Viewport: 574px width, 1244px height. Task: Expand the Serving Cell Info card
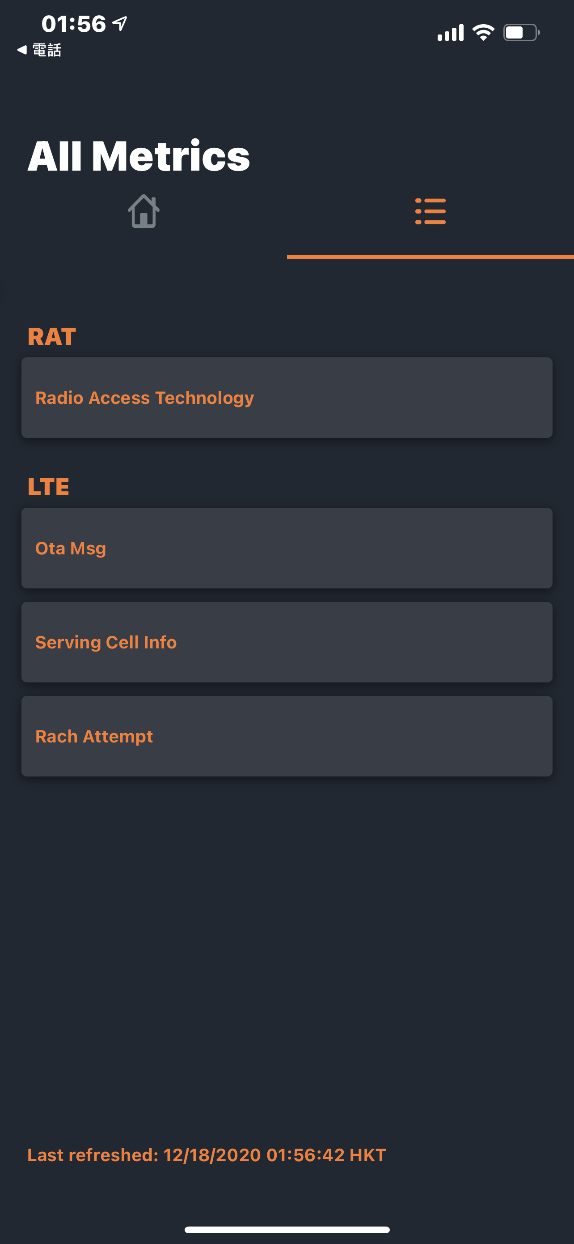click(x=287, y=642)
